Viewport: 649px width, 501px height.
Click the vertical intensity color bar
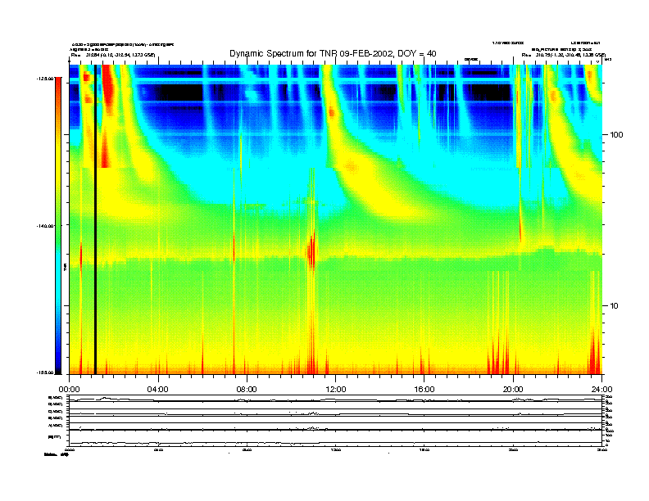pos(58,226)
